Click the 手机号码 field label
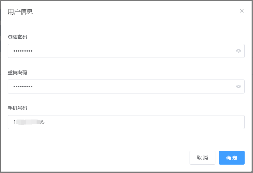This screenshot has height=173, width=253. click(x=17, y=108)
